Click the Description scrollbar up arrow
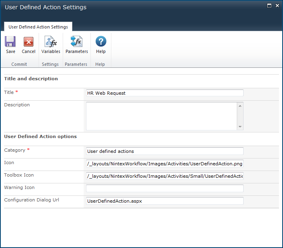Image resolution: width=283 pixels, height=248 pixels. click(240, 106)
